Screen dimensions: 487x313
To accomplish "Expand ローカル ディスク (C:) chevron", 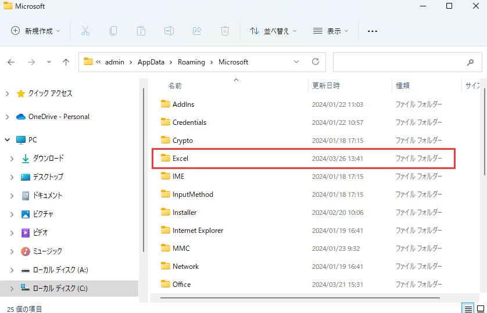I will tap(12, 289).
